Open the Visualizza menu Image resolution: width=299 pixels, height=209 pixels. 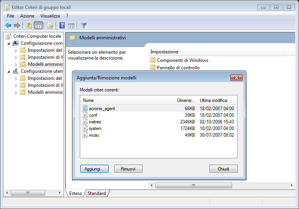pos(50,16)
